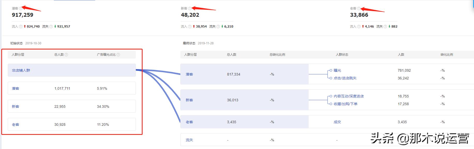Click outflow value 882
This screenshot has height=149, width=474.
[x=395, y=27]
